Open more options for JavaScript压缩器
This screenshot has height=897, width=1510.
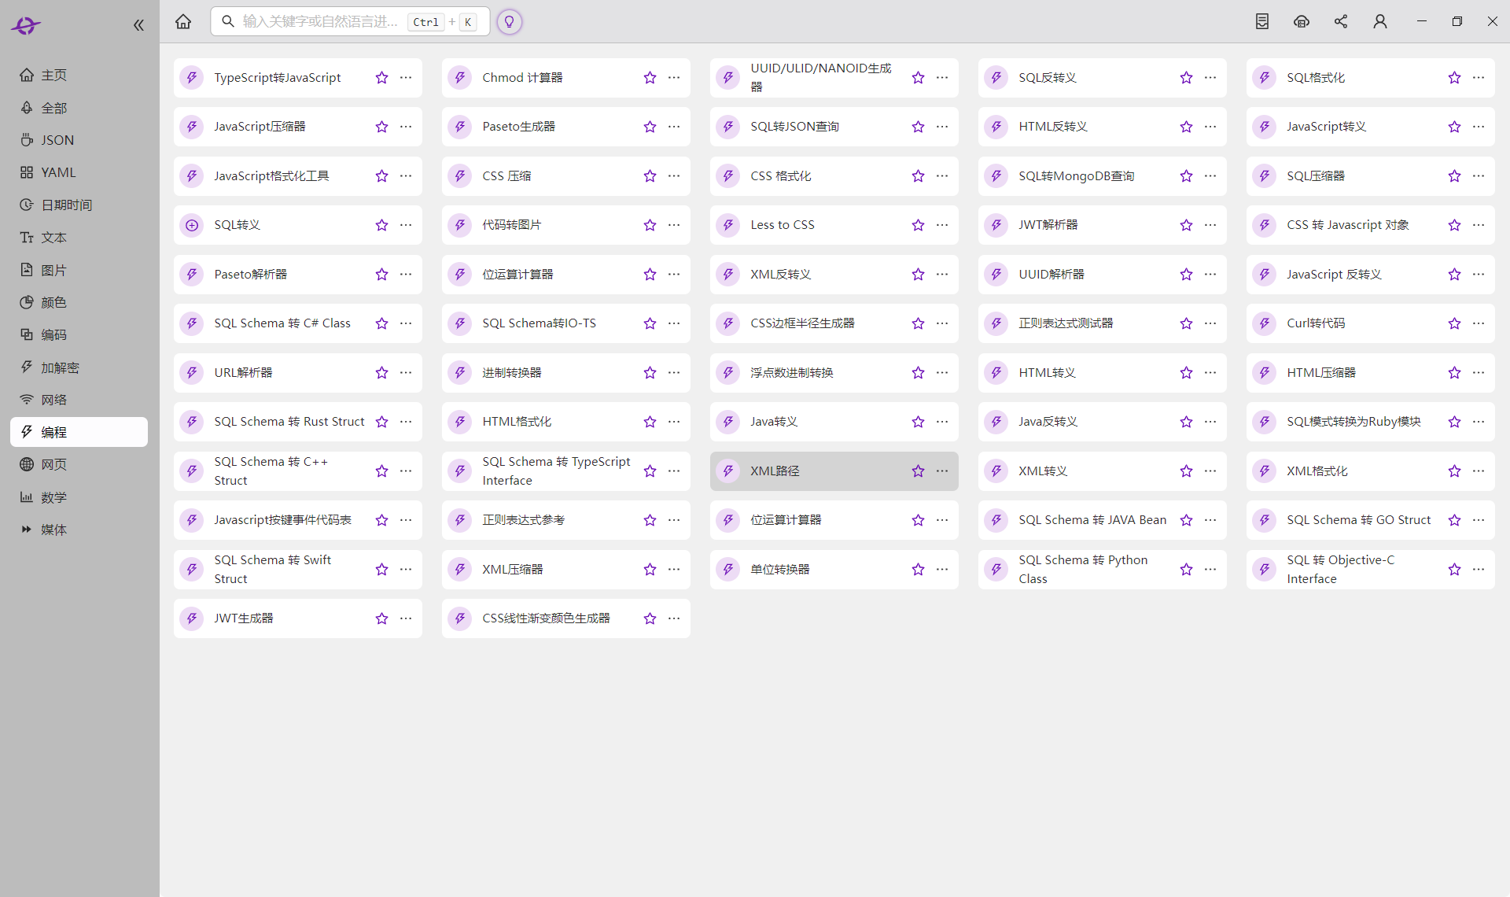click(406, 127)
